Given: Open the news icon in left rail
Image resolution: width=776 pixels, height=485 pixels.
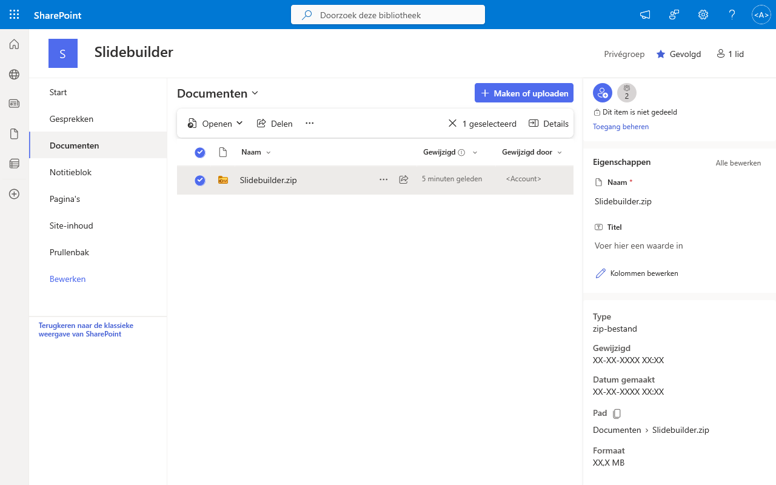Looking at the screenshot, I should click(14, 104).
